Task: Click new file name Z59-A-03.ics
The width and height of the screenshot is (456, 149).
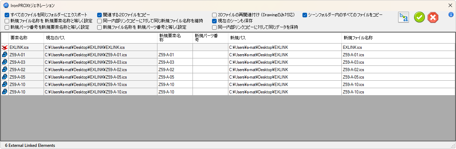Action: 398,62
